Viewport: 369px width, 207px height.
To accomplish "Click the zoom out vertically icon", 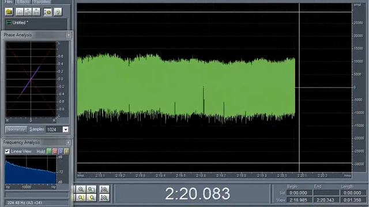I will click(104, 198).
